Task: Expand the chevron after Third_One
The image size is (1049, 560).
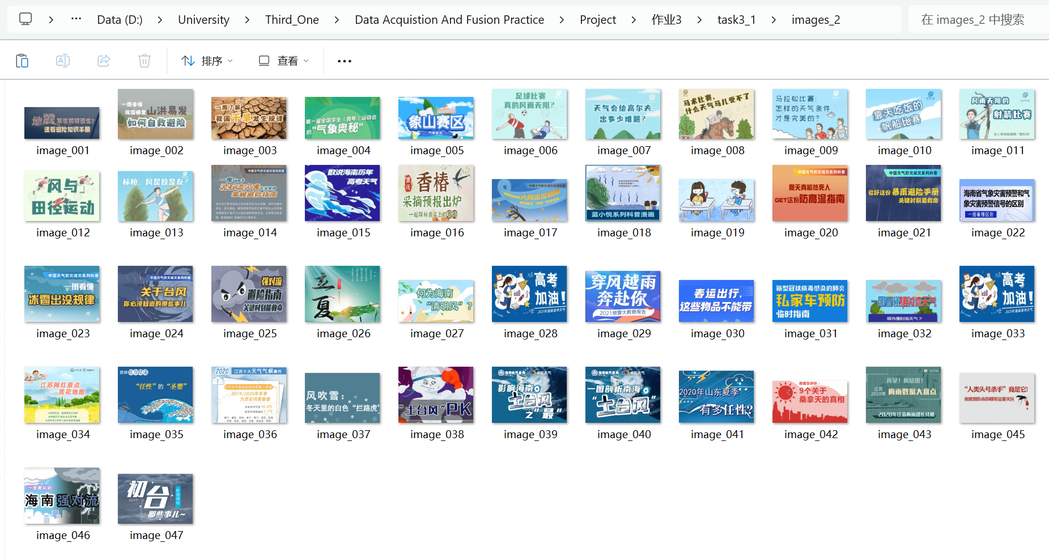Action: click(337, 20)
